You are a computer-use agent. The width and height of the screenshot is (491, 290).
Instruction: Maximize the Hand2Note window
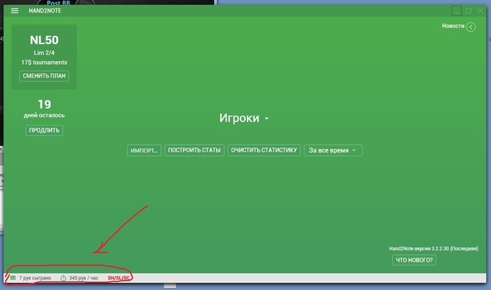click(469, 11)
